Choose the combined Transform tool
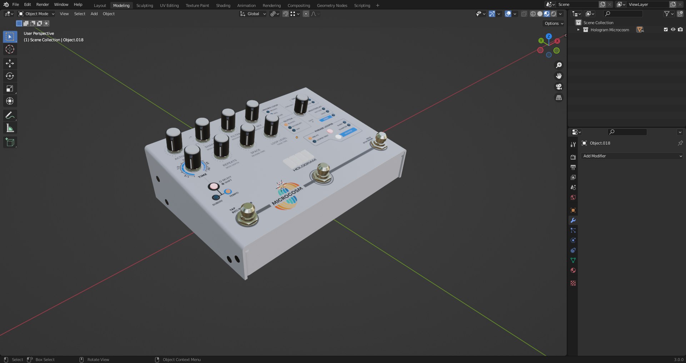This screenshot has height=363, width=686. (x=10, y=101)
